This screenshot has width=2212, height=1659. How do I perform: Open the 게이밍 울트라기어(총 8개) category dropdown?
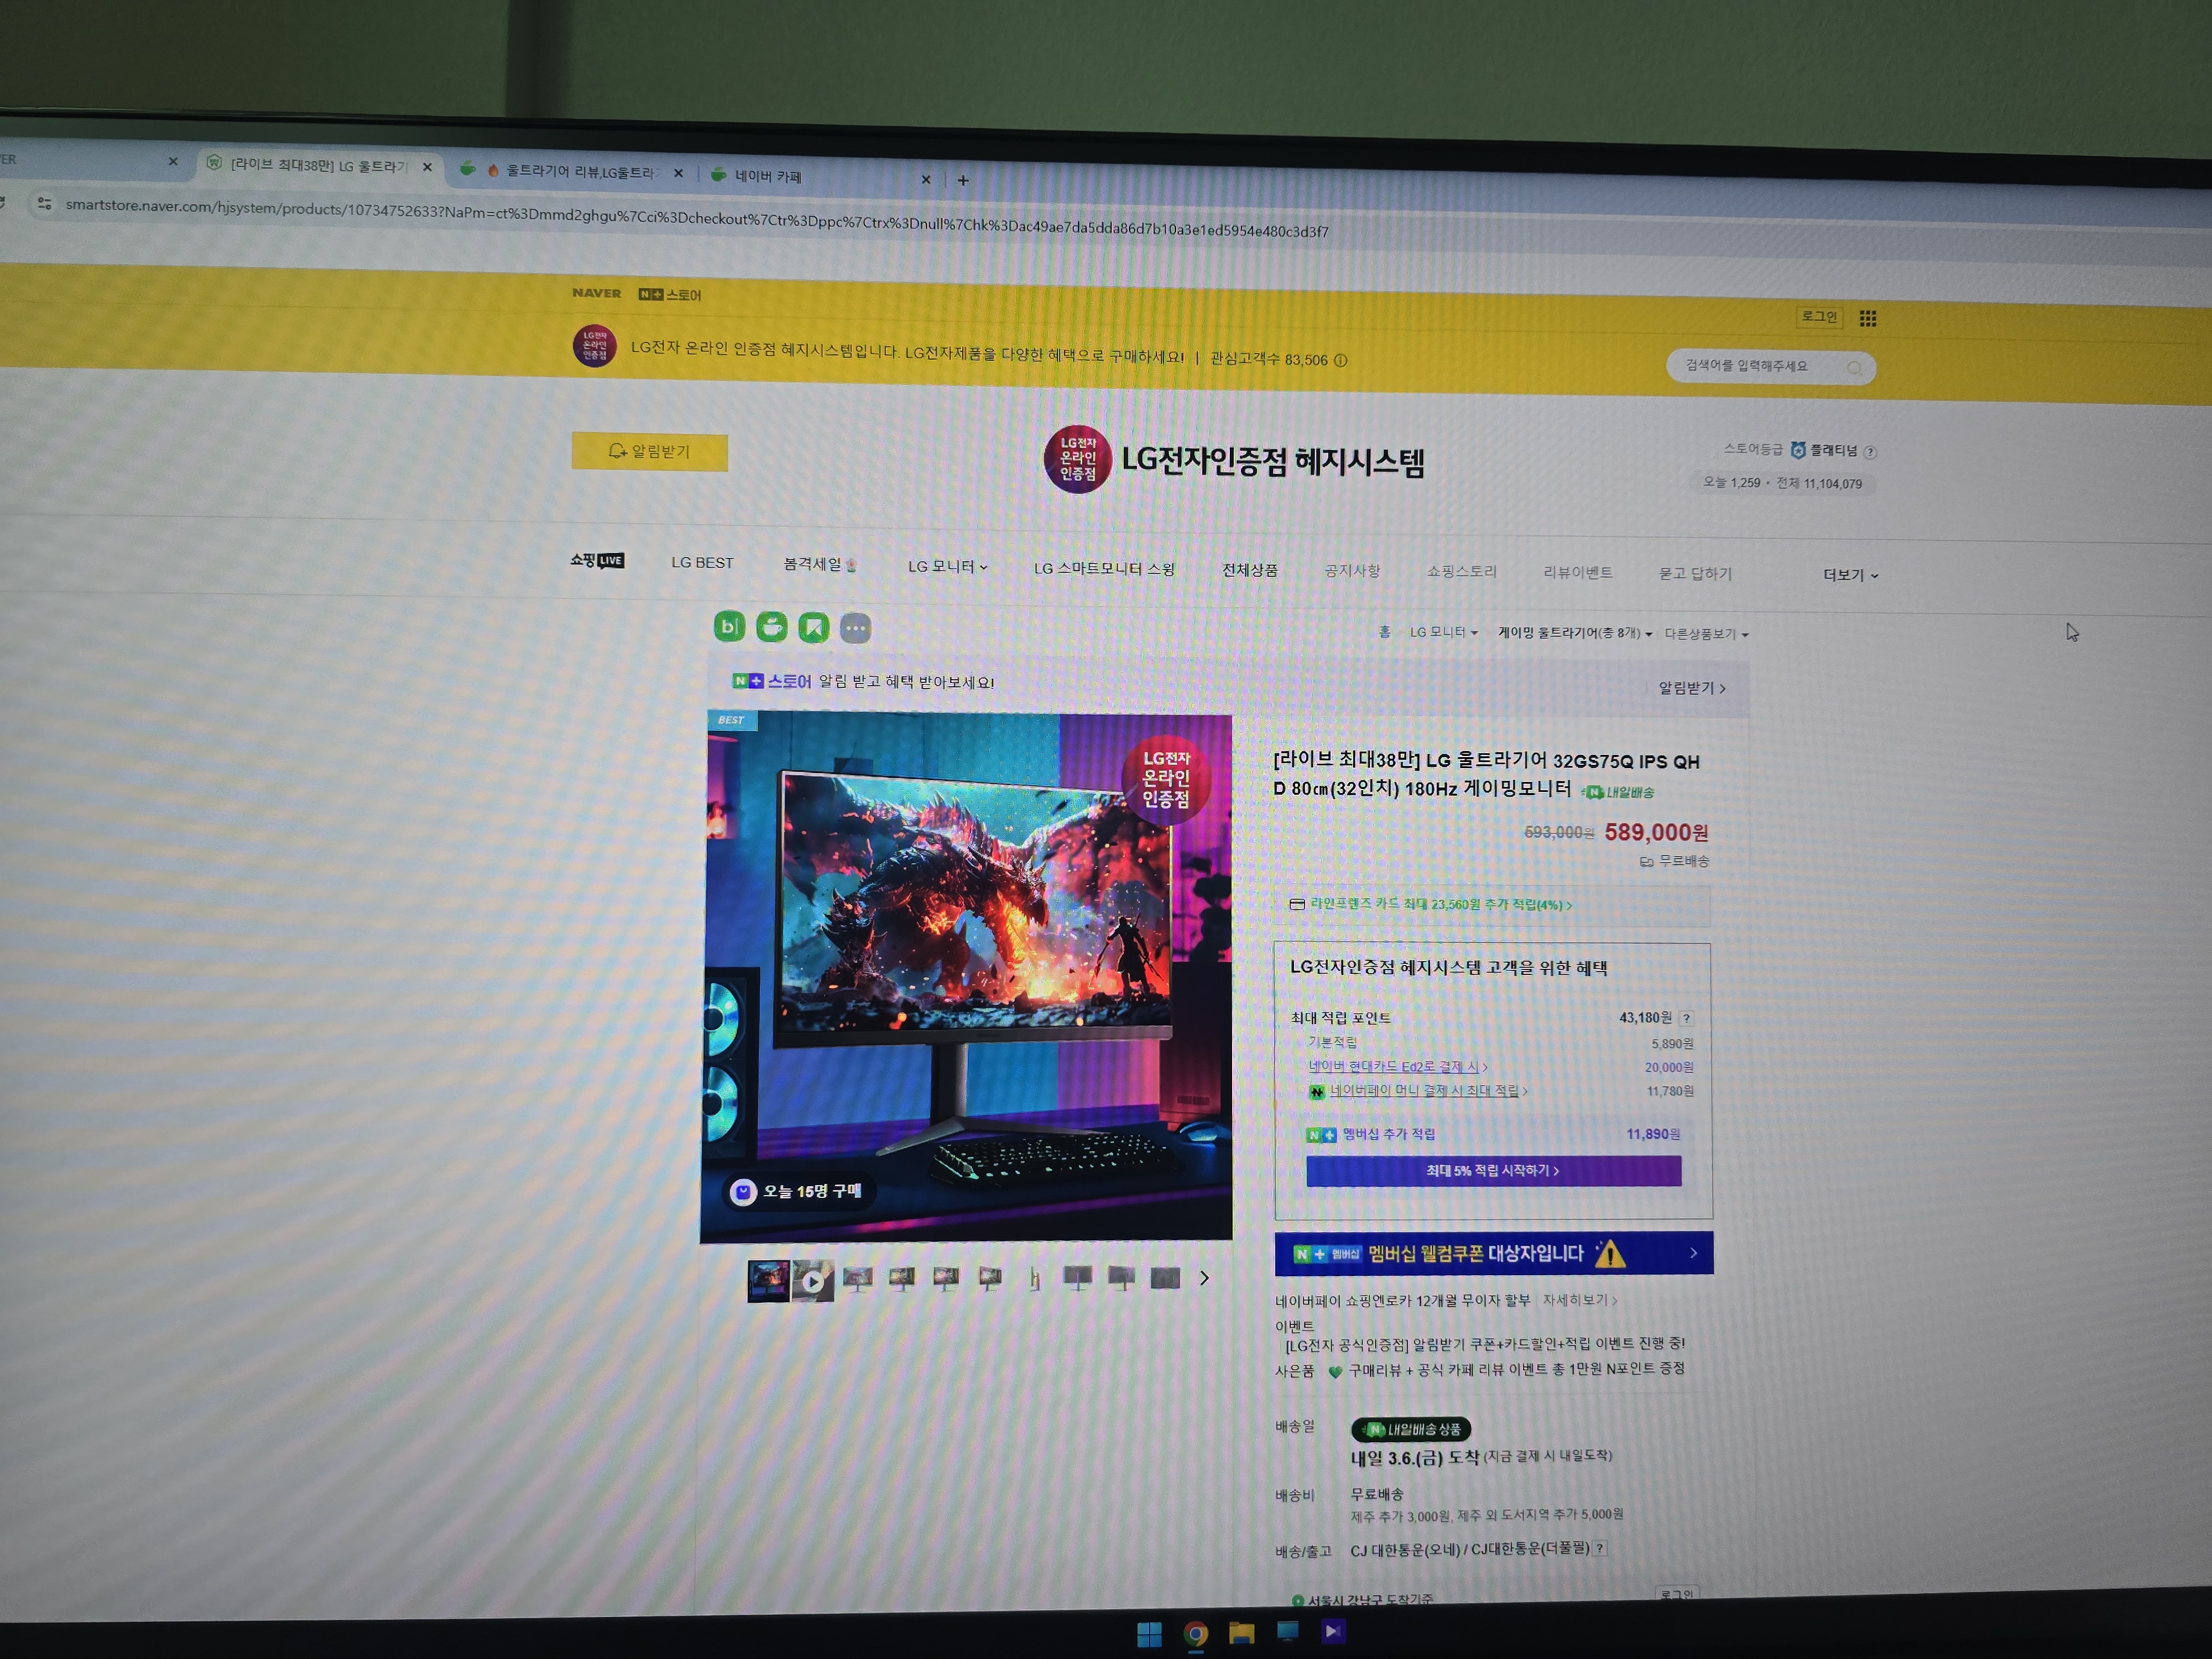tap(1574, 633)
